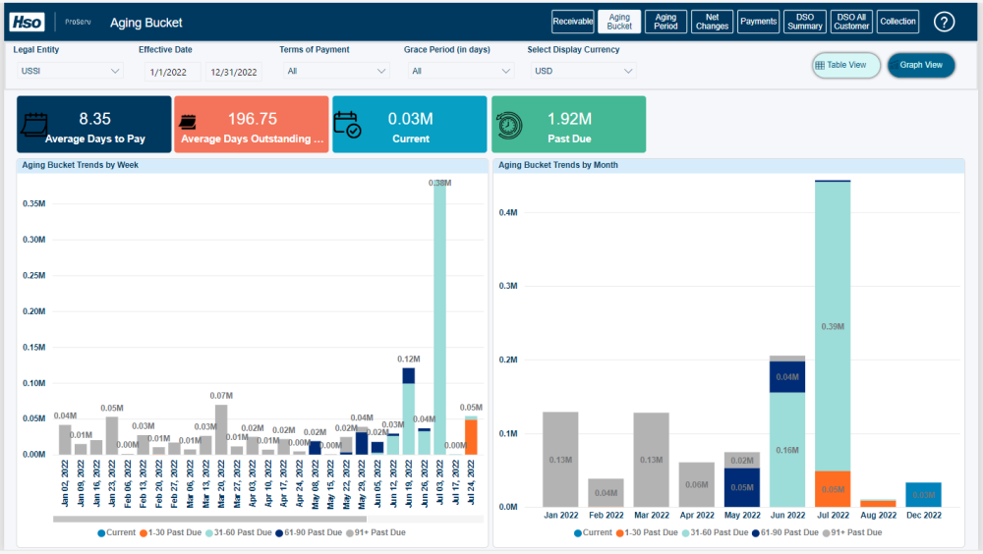Open the Select Display Currency dropdown
The height and width of the screenshot is (554, 983).
(x=583, y=71)
